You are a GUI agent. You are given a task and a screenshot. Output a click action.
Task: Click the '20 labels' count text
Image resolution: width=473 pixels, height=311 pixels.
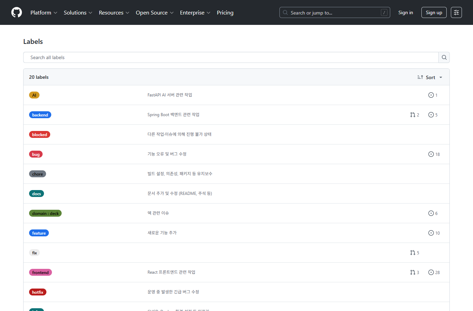[39, 77]
